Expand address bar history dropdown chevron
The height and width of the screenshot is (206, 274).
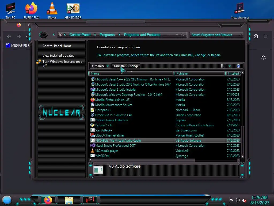(177, 35)
